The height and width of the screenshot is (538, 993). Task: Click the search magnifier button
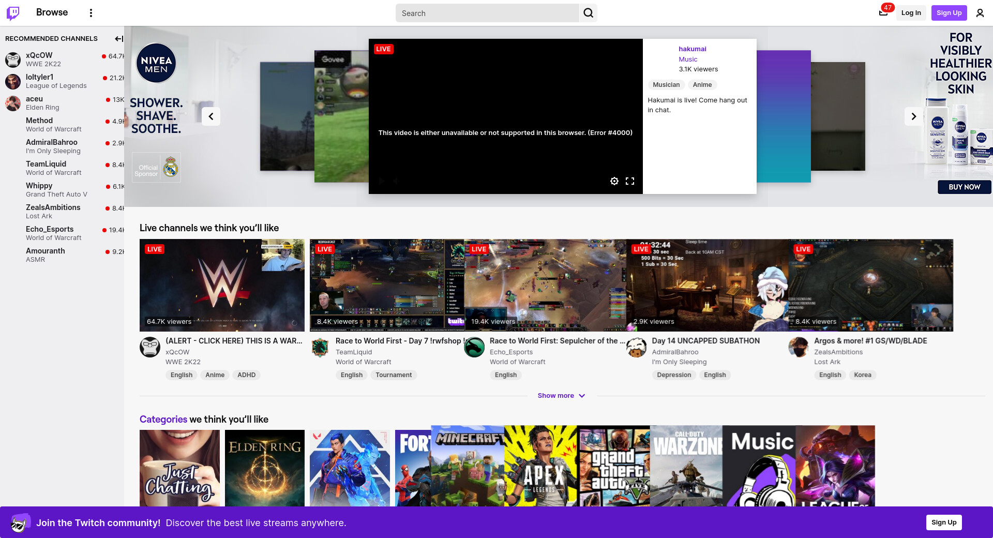click(588, 13)
